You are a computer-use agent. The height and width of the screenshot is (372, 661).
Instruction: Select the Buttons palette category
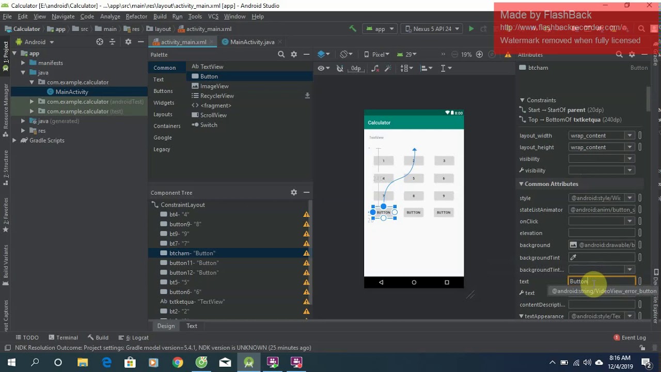[163, 91]
